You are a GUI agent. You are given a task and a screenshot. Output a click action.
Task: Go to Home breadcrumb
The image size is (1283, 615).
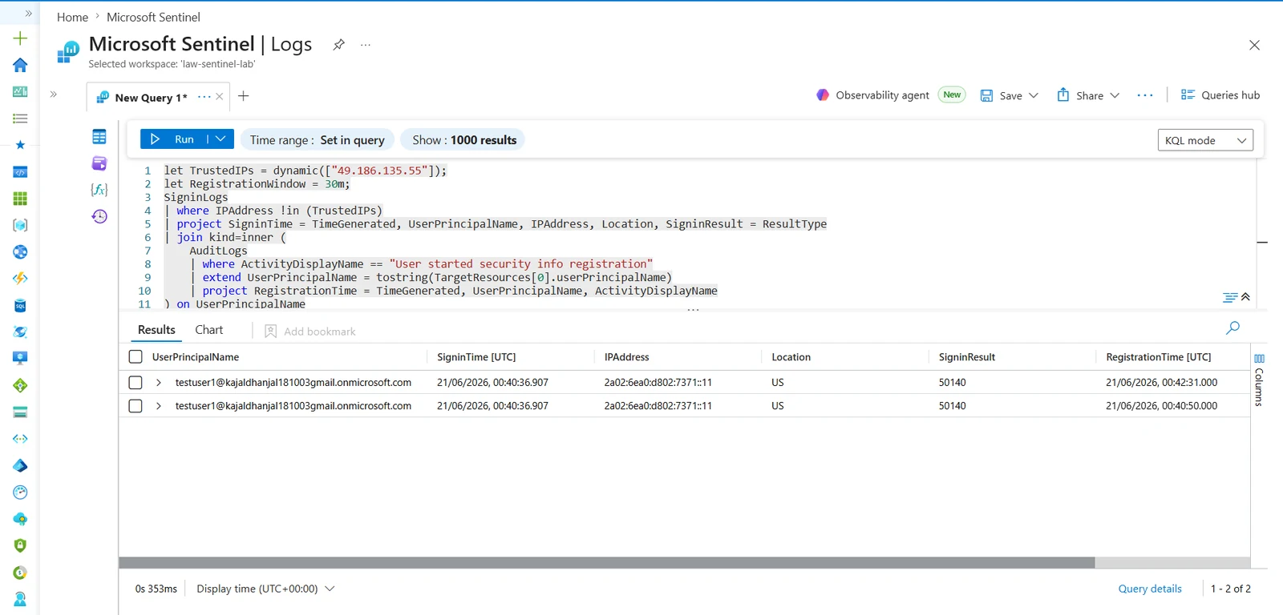[x=72, y=17]
